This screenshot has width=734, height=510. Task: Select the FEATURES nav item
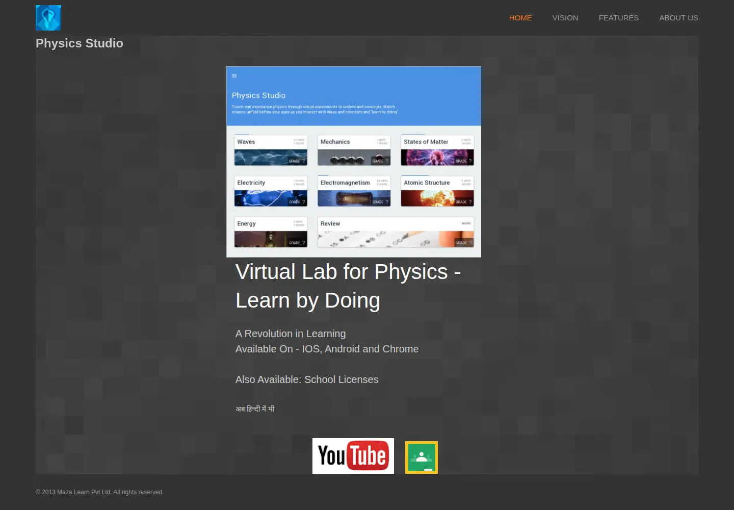[x=619, y=18]
